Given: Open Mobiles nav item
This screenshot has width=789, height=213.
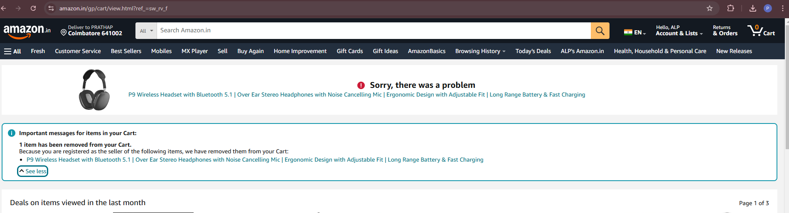Looking at the screenshot, I should coord(161,51).
